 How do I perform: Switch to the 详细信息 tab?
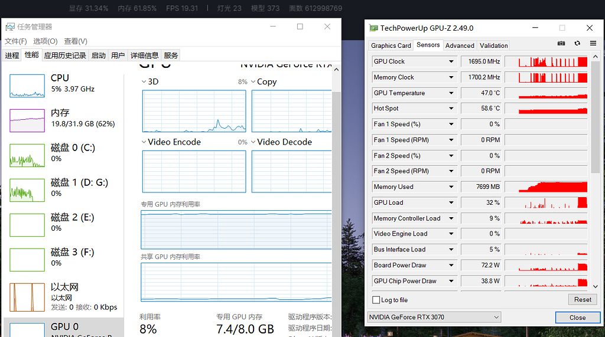[x=144, y=55]
